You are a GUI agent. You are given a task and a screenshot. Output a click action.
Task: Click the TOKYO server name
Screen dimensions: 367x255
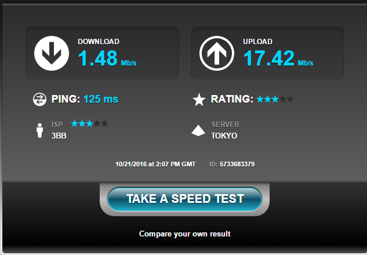tap(224, 136)
